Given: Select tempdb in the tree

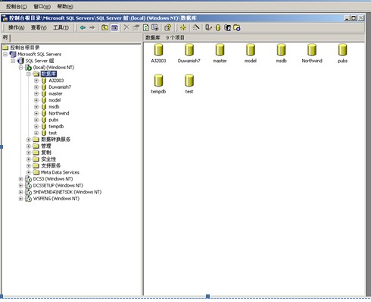Looking at the screenshot, I should [56, 127].
